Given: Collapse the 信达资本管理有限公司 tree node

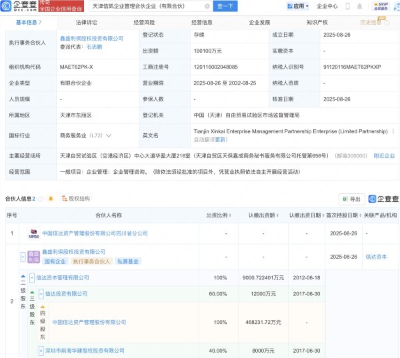Looking at the screenshot, I should click(31, 277).
